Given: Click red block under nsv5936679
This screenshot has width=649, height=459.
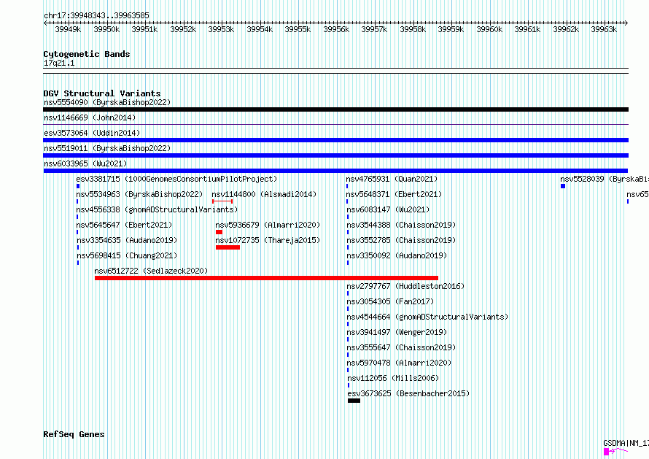Looking at the screenshot, I should click(219, 232).
